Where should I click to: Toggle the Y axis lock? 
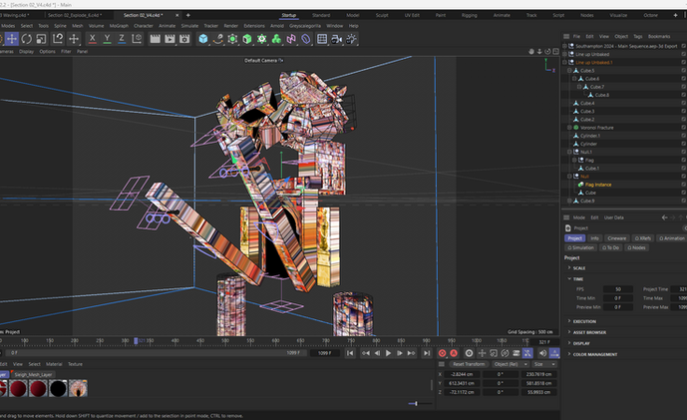pos(107,39)
